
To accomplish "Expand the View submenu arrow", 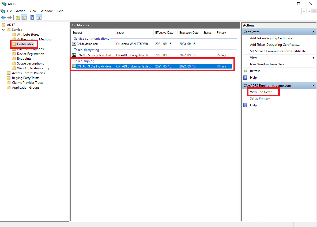I will point(314,58).
